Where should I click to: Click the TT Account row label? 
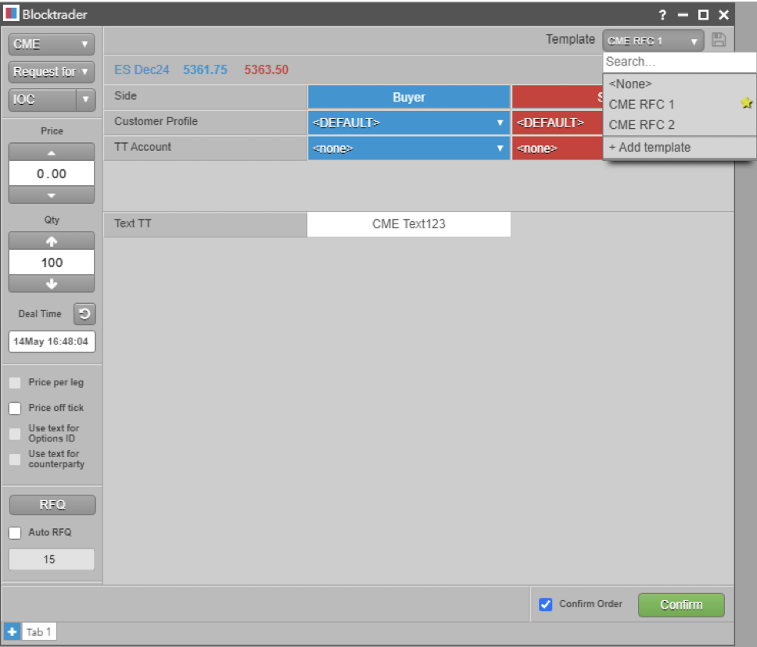coord(142,147)
